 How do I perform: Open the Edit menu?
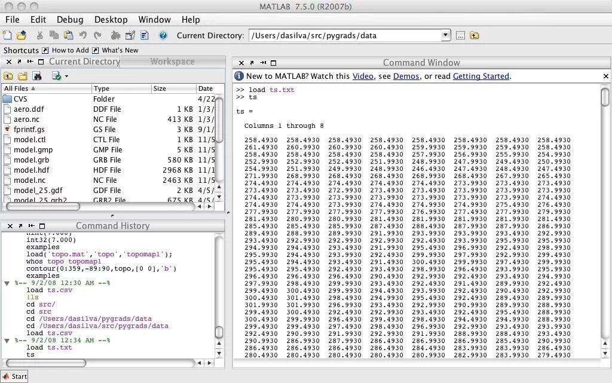click(38, 20)
